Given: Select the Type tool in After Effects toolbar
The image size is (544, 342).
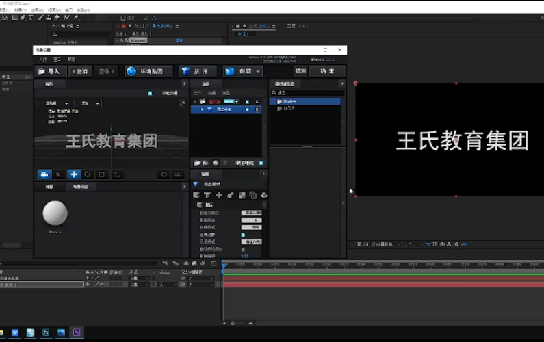Looking at the screenshot, I should point(31,17).
